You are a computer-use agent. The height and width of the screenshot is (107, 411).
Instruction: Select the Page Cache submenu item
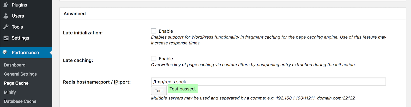(x=16, y=83)
